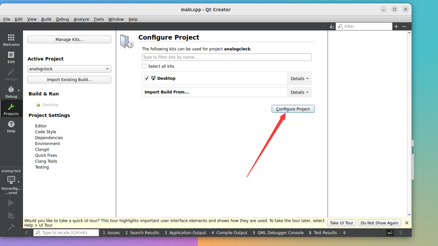The height and width of the screenshot is (246, 438).
Task: Open the Application Output pane
Action: [185, 233]
